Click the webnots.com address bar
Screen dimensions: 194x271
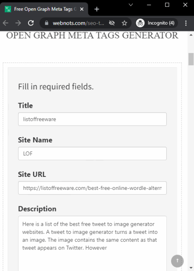click(x=78, y=23)
